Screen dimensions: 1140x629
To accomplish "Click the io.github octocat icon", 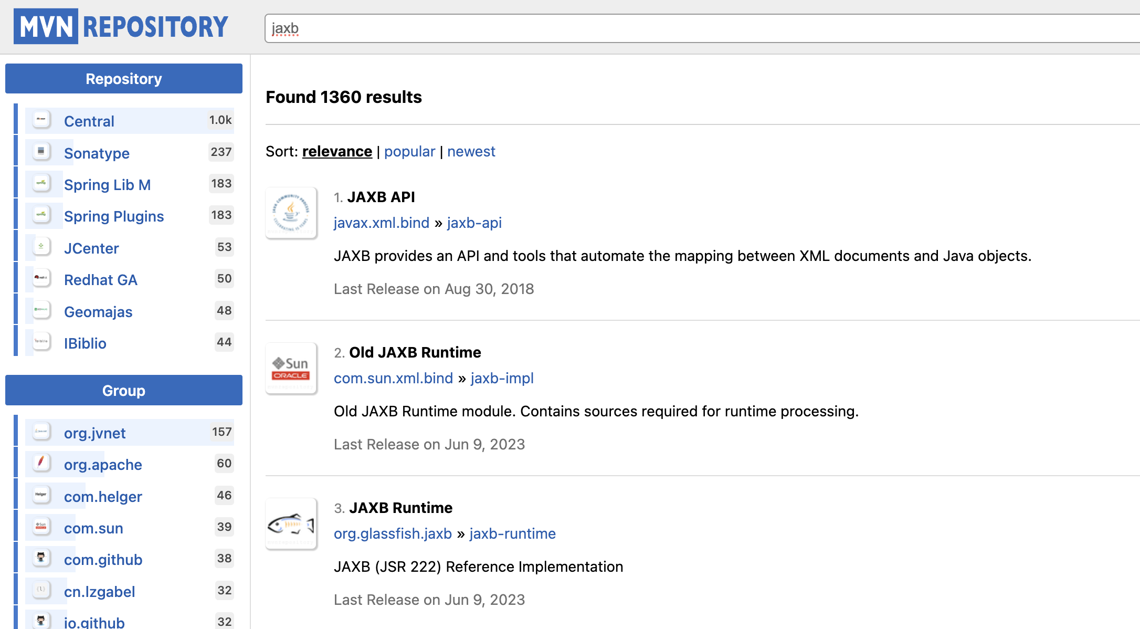I will coord(41,621).
